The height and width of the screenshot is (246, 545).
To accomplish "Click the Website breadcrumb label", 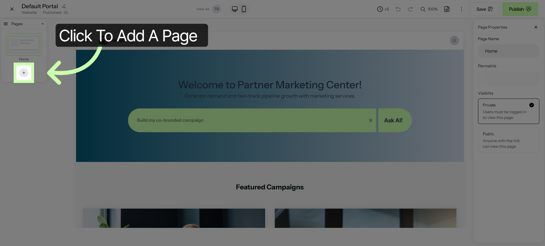I will (29, 12).
